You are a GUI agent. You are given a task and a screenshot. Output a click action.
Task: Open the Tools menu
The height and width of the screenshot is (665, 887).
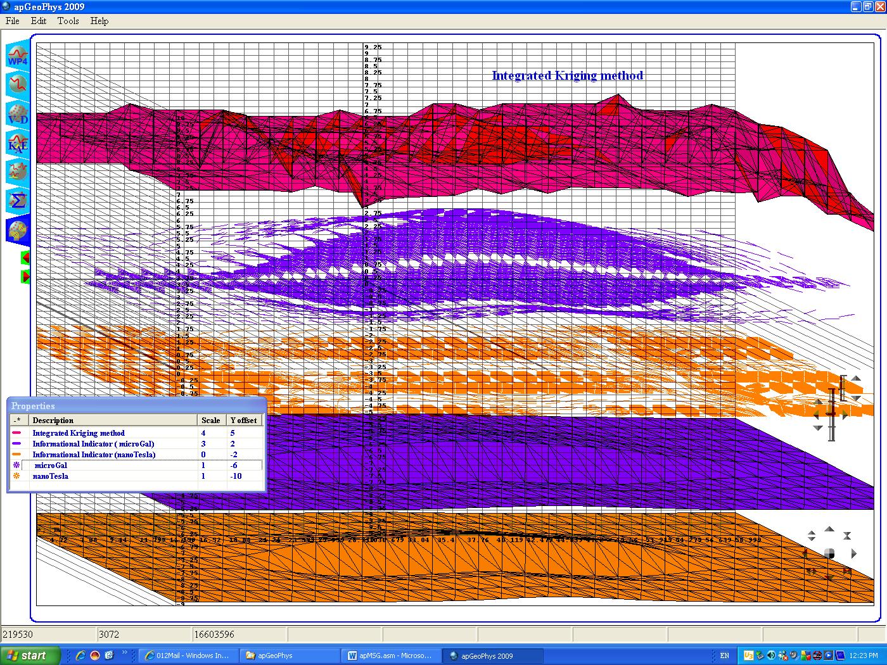coord(68,21)
